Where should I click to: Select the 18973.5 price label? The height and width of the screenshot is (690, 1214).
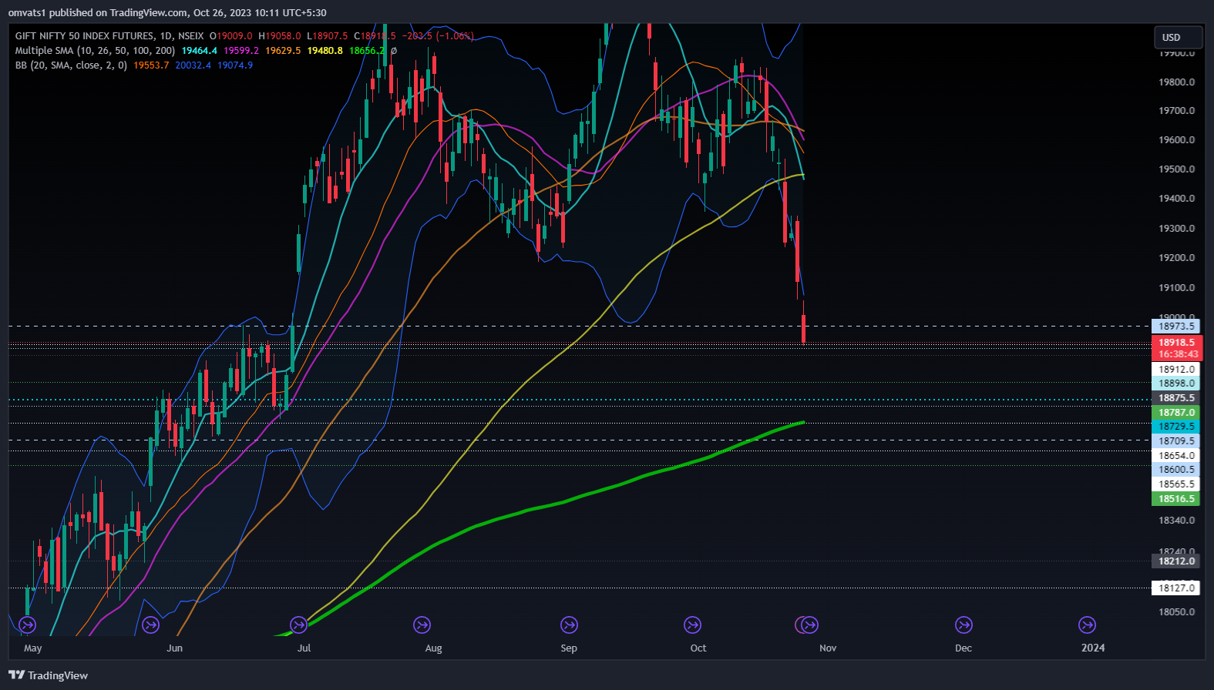pyautogui.click(x=1175, y=327)
